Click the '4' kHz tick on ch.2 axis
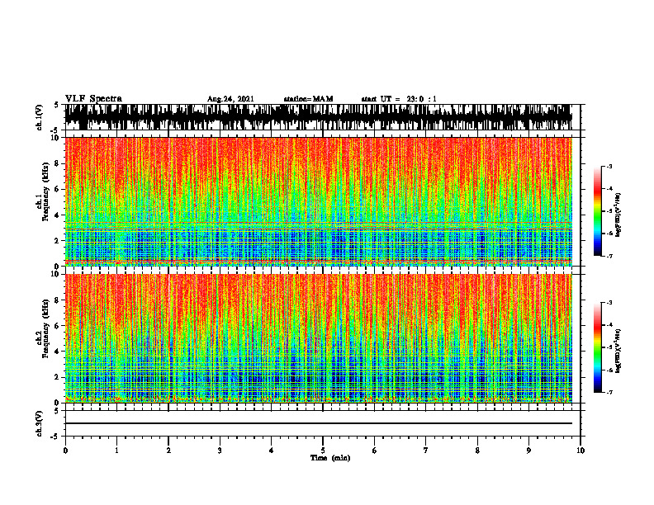Viewport: 654px width, 505px height. pos(58,352)
